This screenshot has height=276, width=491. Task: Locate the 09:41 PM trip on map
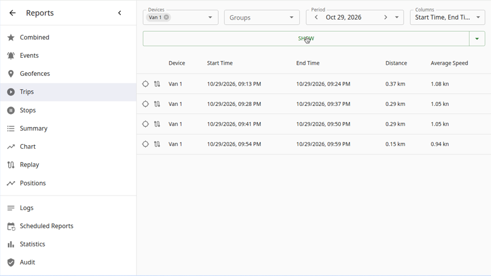pyautogui.click(x=146, y=124)
